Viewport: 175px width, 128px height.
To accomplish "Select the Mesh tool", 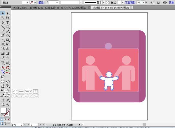I will tap(3, 53).
